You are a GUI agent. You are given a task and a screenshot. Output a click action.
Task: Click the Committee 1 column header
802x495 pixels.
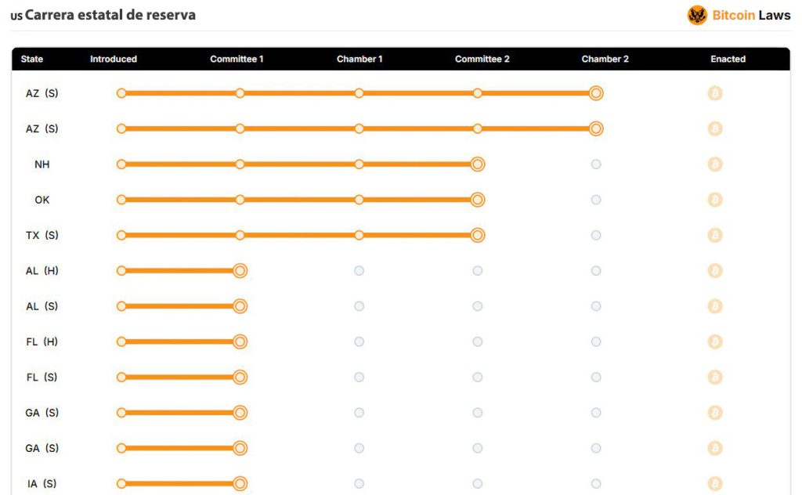pyautogui.click(x=237, y=59)
